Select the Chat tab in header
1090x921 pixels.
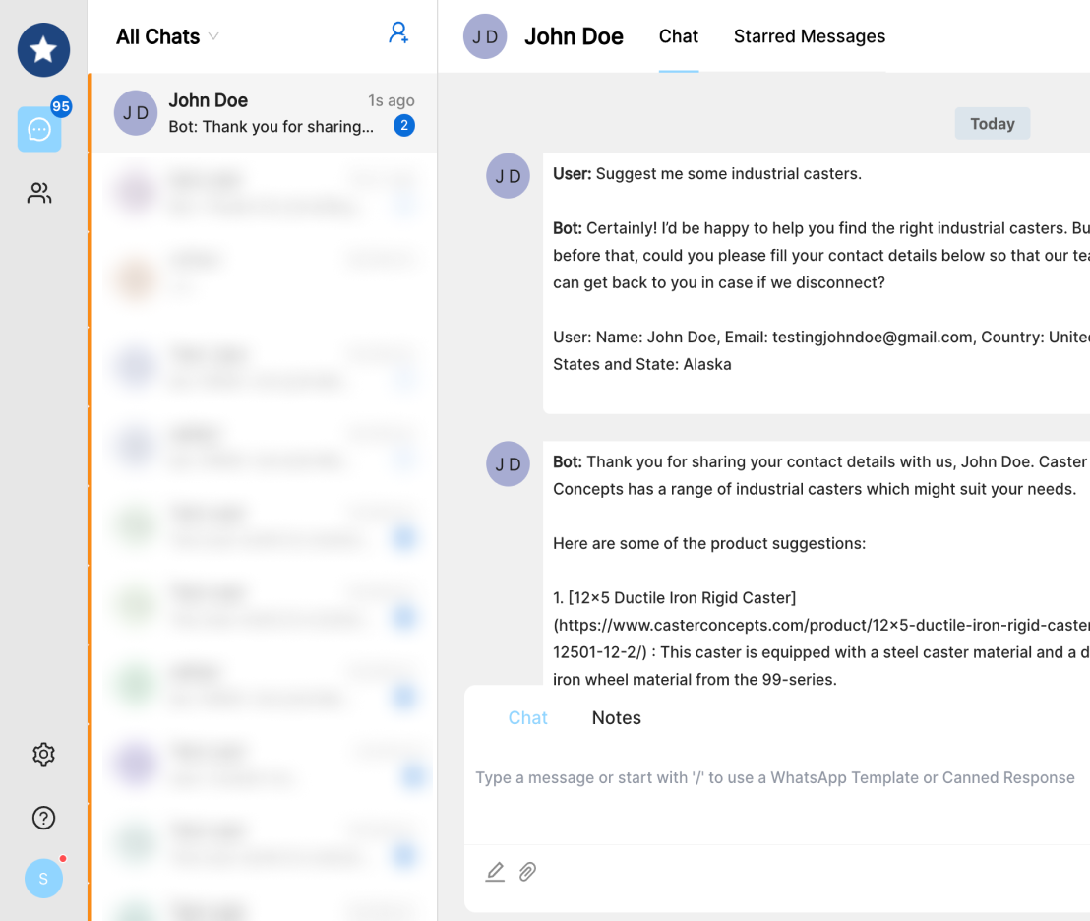(678, 36)
